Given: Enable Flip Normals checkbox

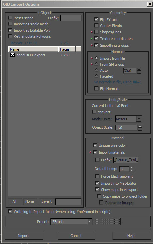Looking at the screenshot, I should pos(96,89).
